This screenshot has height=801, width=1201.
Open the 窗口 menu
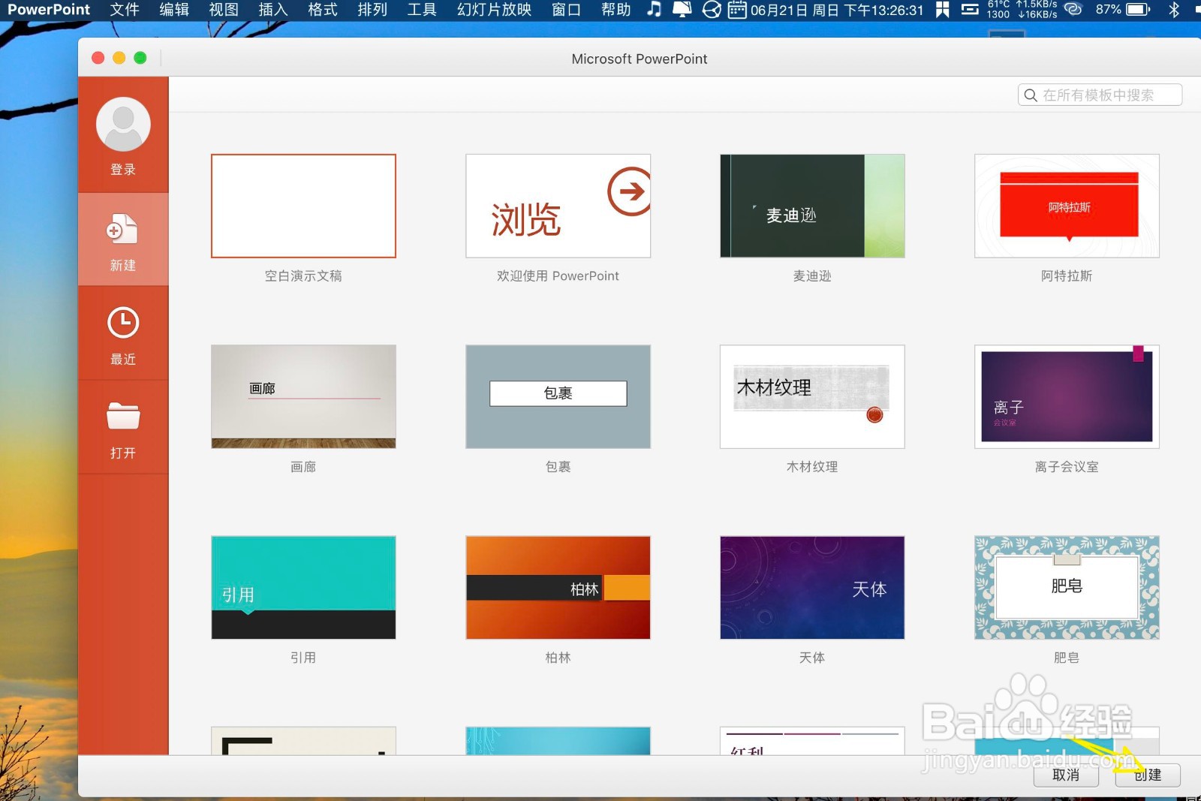(x=564, y=10)
